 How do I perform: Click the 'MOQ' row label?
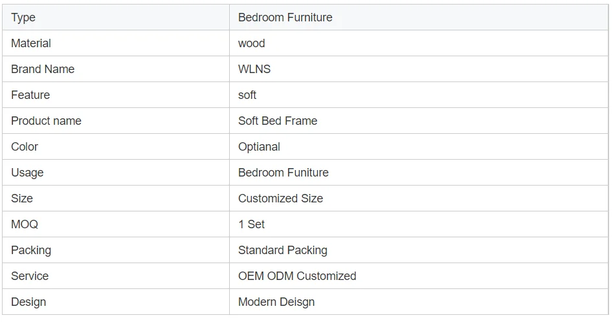(x=25, y=224)
